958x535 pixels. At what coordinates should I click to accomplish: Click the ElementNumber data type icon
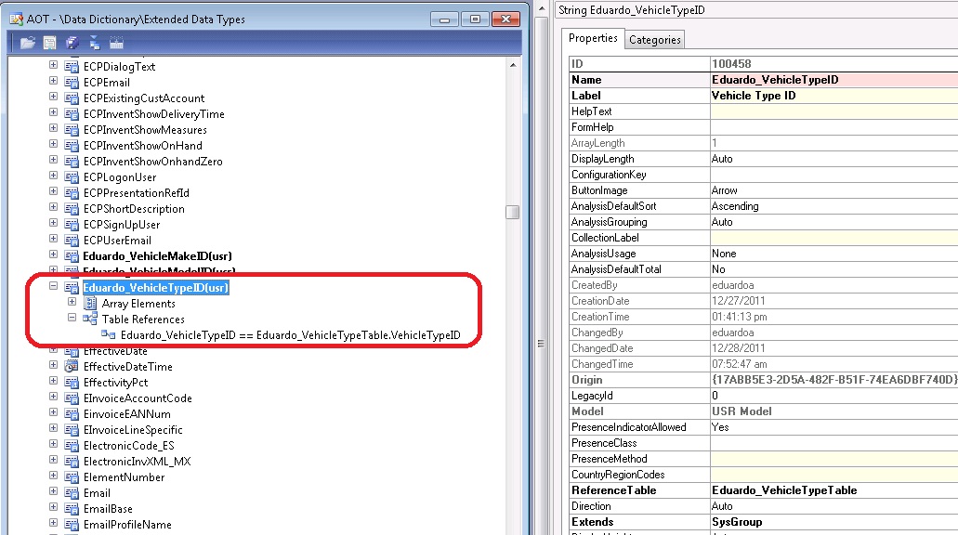[x=72, y=477]
